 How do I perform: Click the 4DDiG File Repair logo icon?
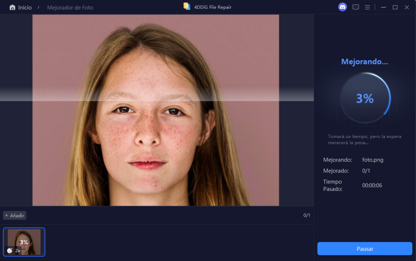tap(187, 7)
